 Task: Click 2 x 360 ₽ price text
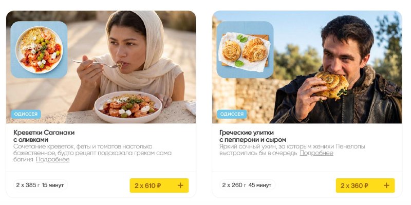(x=354, y=185)
